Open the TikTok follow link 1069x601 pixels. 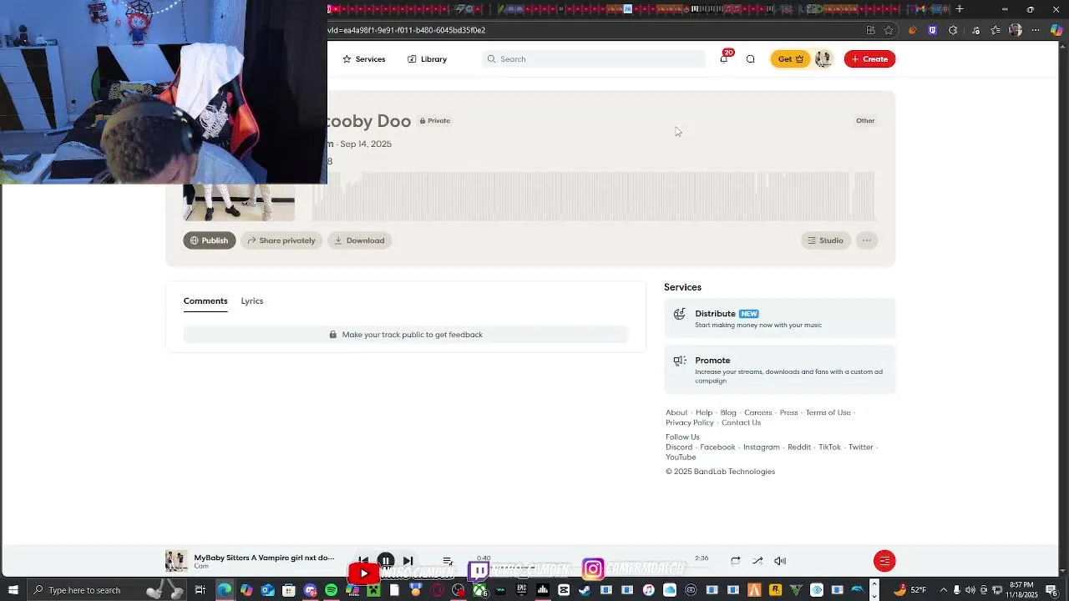click(829, 447)
